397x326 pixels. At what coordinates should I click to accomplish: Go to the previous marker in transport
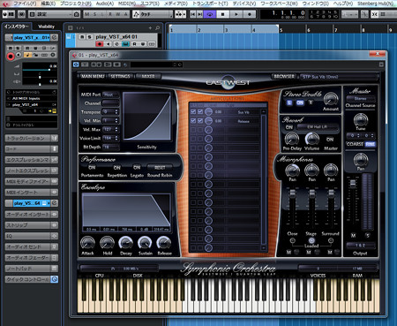tap(192, 14)
